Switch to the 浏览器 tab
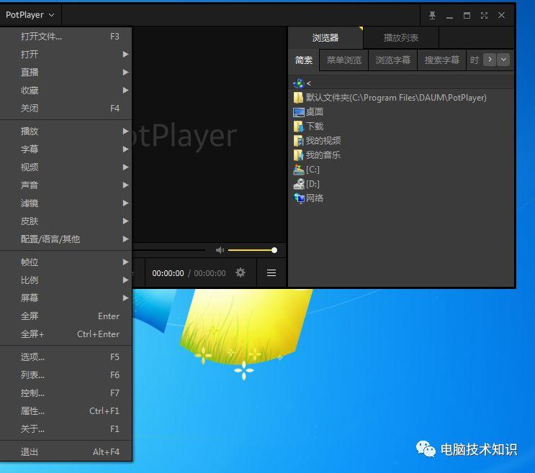The width and height of the screenshot is (535, 473). pos(325,37)
